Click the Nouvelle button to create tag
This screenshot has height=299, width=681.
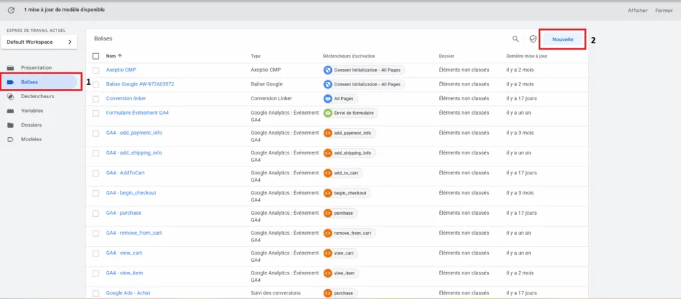[563, 39]
